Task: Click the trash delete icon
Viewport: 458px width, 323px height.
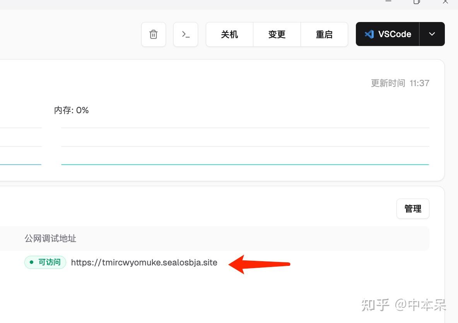Action: coord(153,34)
